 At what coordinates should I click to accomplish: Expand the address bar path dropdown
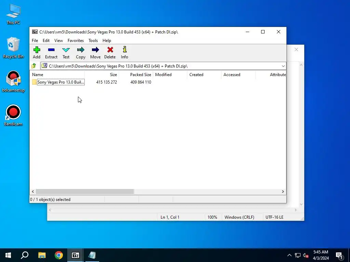(283, 66)
